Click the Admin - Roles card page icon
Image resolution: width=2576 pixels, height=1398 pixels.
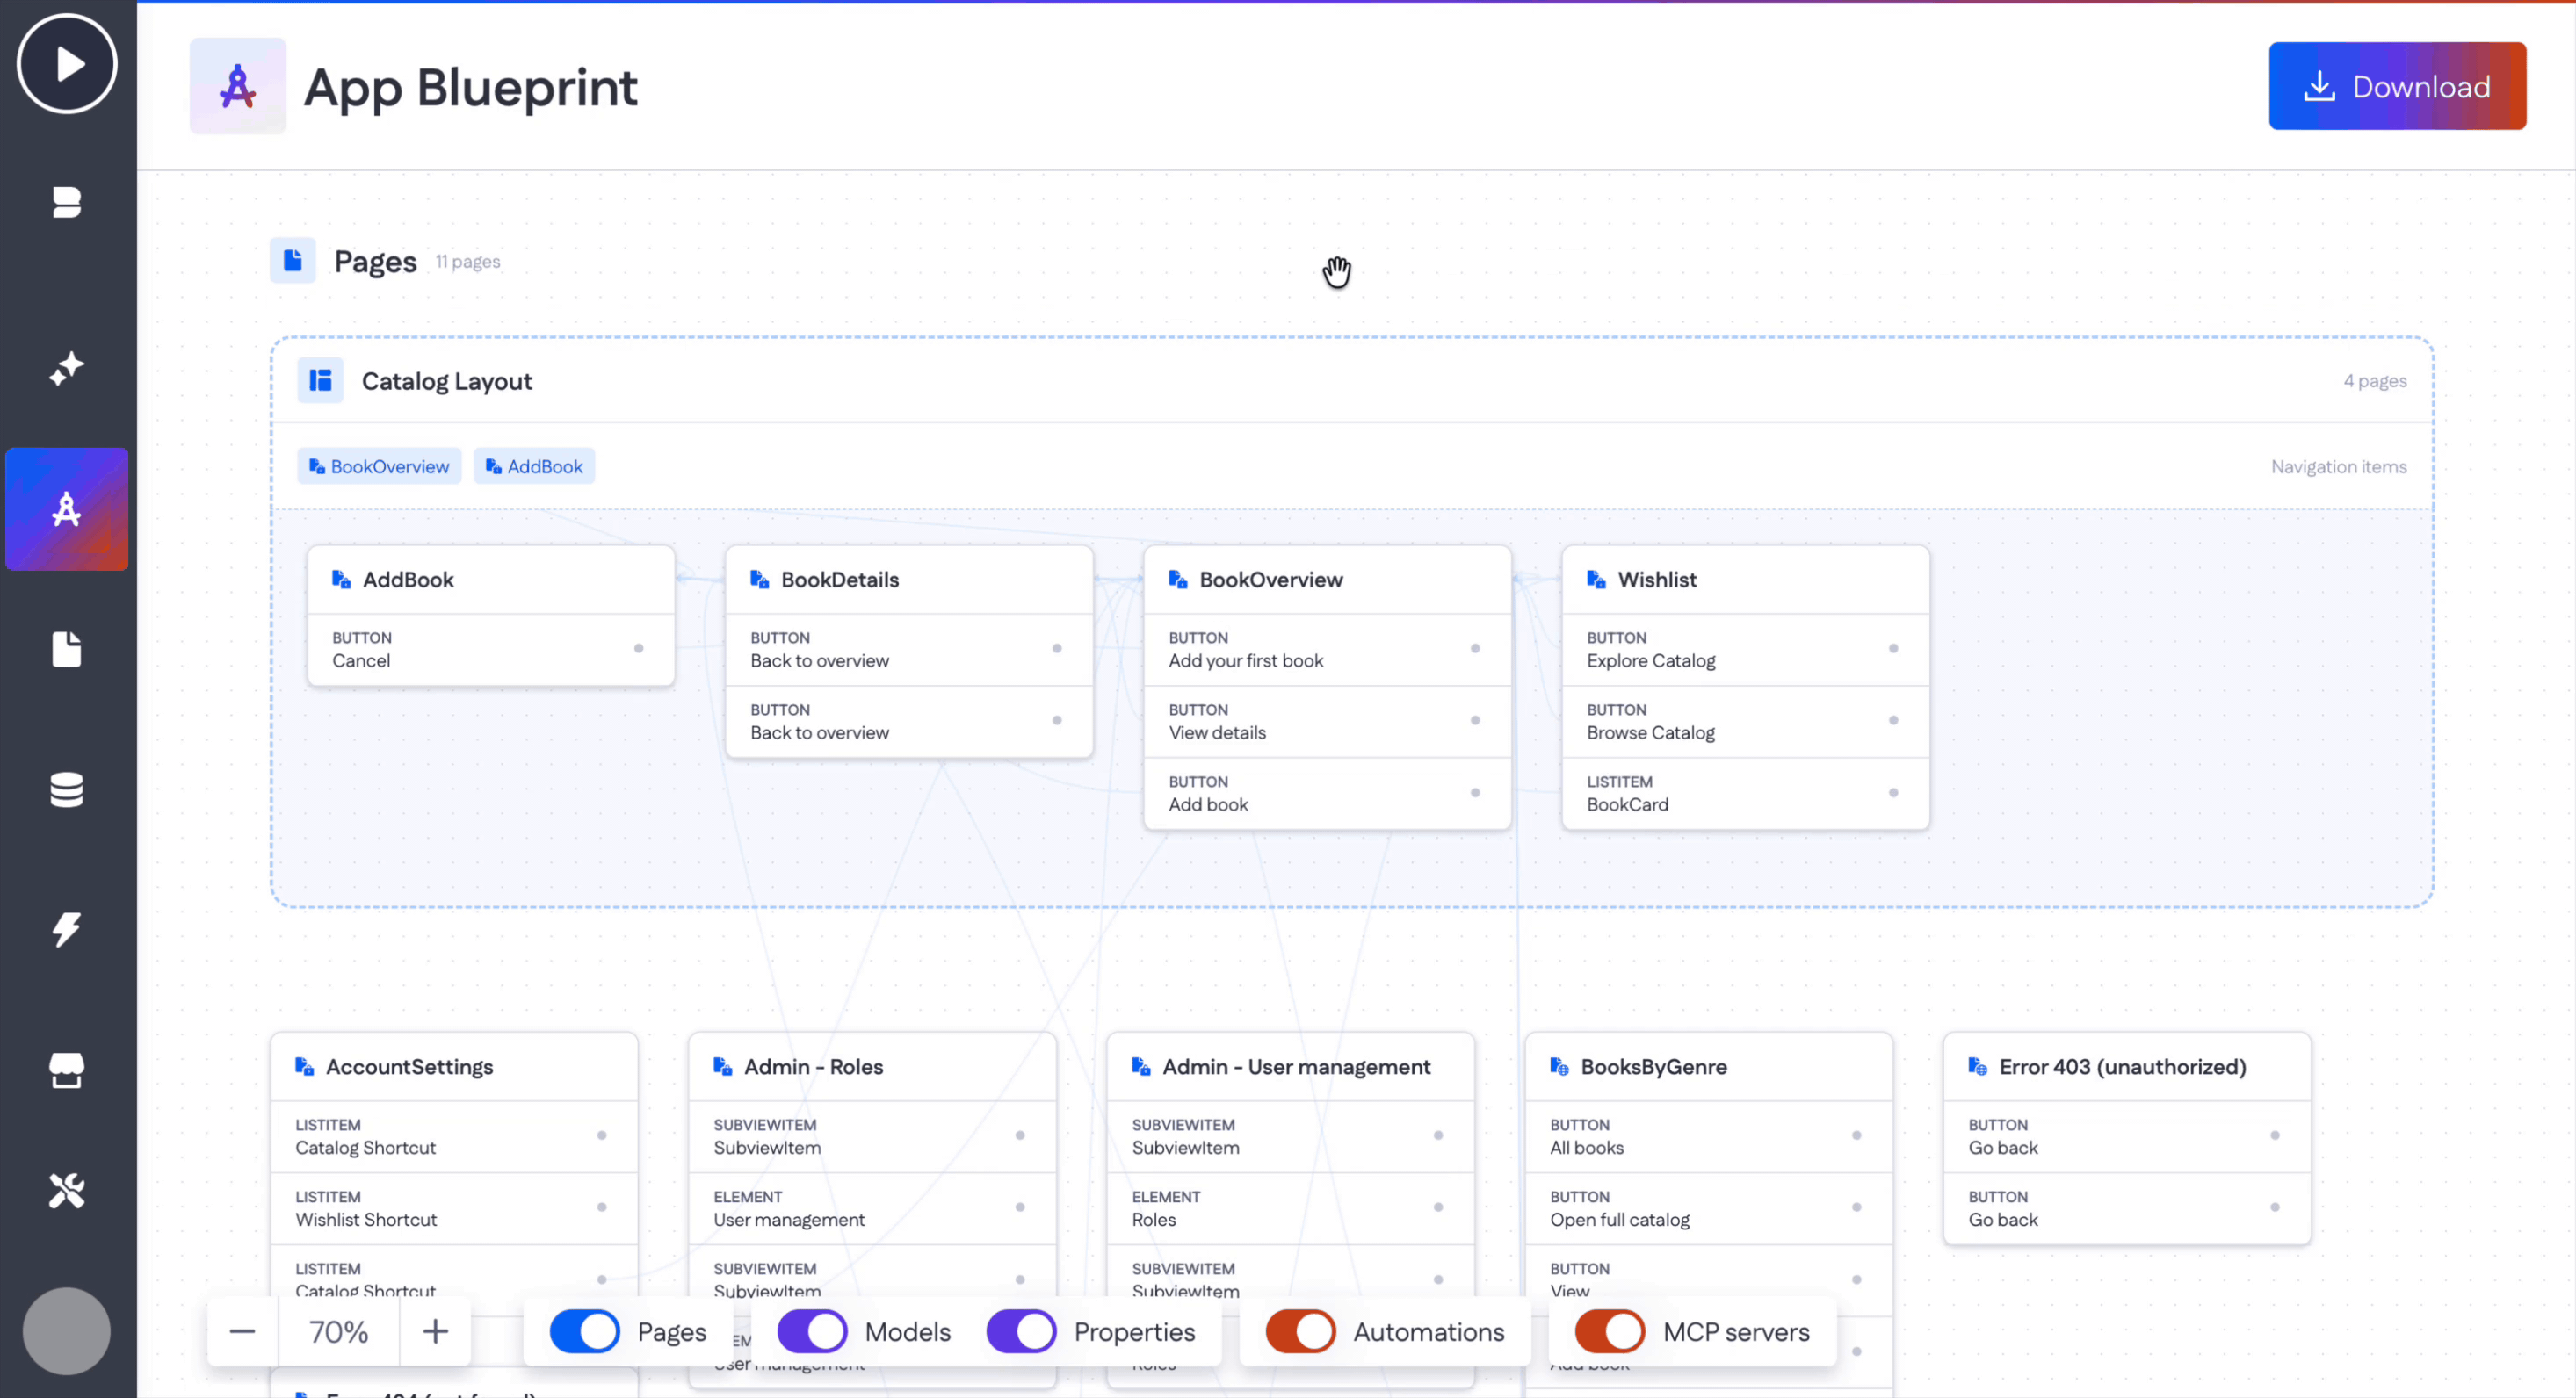[723, 1066]
